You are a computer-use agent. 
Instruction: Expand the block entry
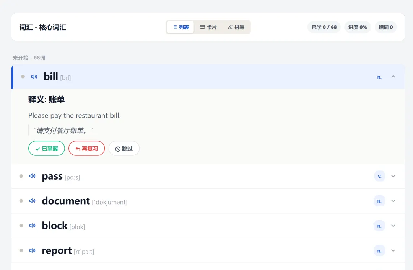click(x=393, y=226)
